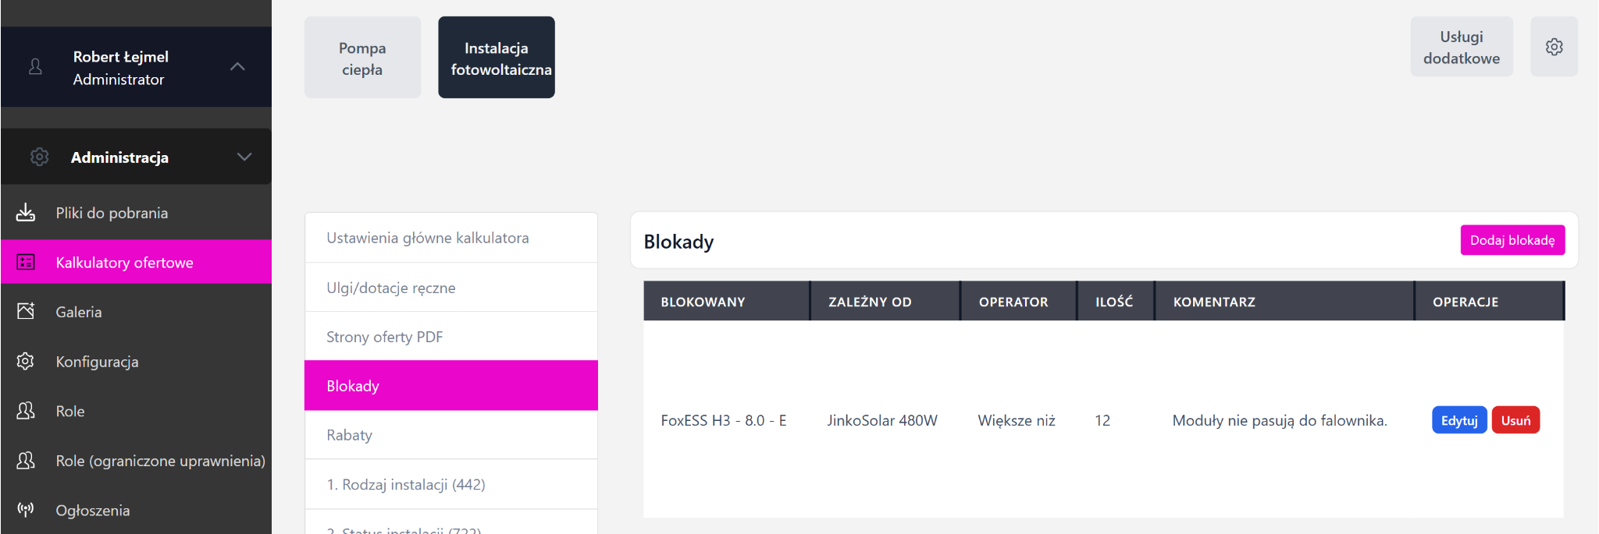Expand the Administracja section chevron

click(244, 157)
